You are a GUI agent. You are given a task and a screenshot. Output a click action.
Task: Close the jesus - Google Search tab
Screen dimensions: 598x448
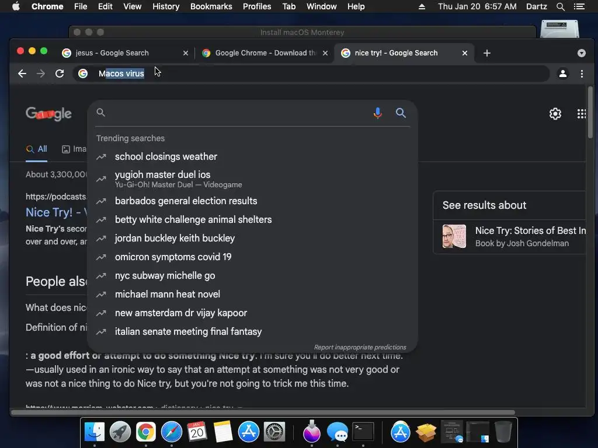pyautogui.click(x=185, y=53)
